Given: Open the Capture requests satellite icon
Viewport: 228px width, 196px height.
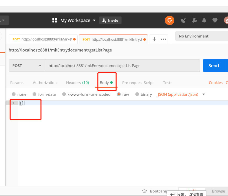Looking at the screenshot, I should (x=183, y=20).
